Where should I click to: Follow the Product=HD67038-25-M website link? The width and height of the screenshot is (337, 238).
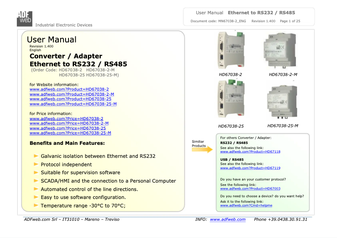[73, 104]
